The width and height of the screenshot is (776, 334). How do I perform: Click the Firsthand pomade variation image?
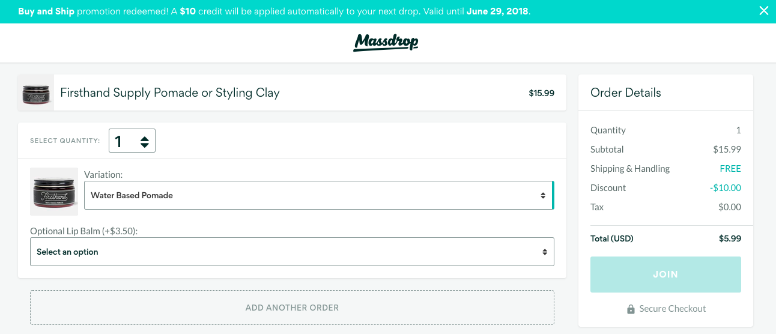pyautogui.click(x=54, y=192)
